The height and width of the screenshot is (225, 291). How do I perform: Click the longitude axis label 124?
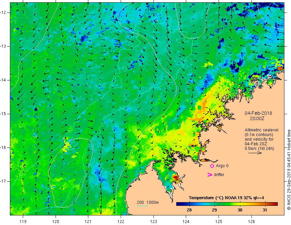point(186,221)
